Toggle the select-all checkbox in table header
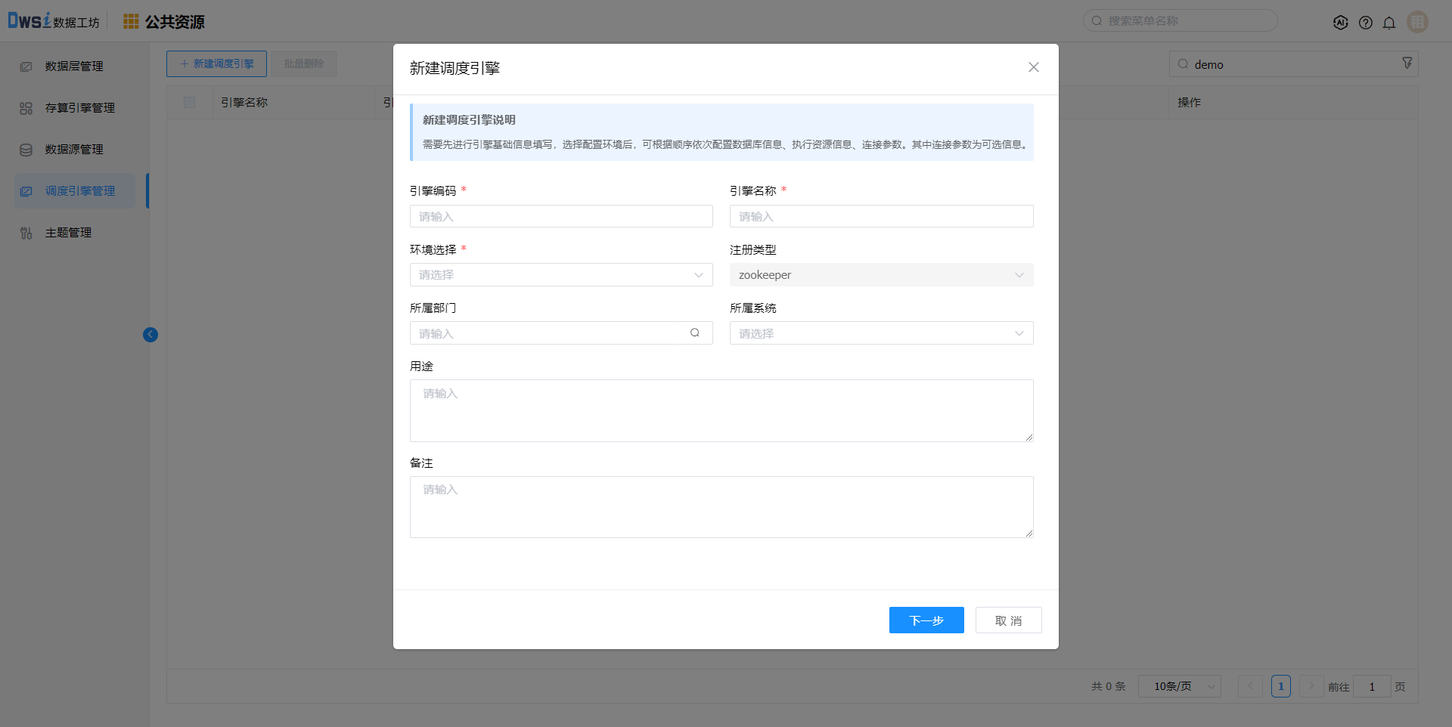 click(x=190, y=103)
